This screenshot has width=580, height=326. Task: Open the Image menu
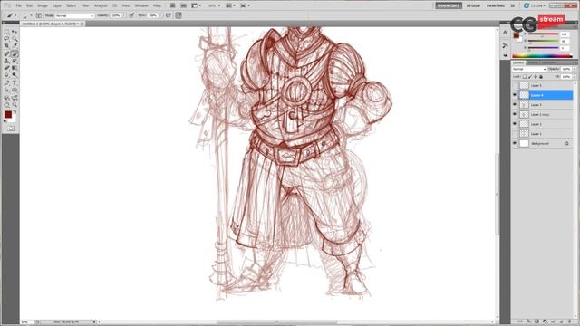point(43,5)
